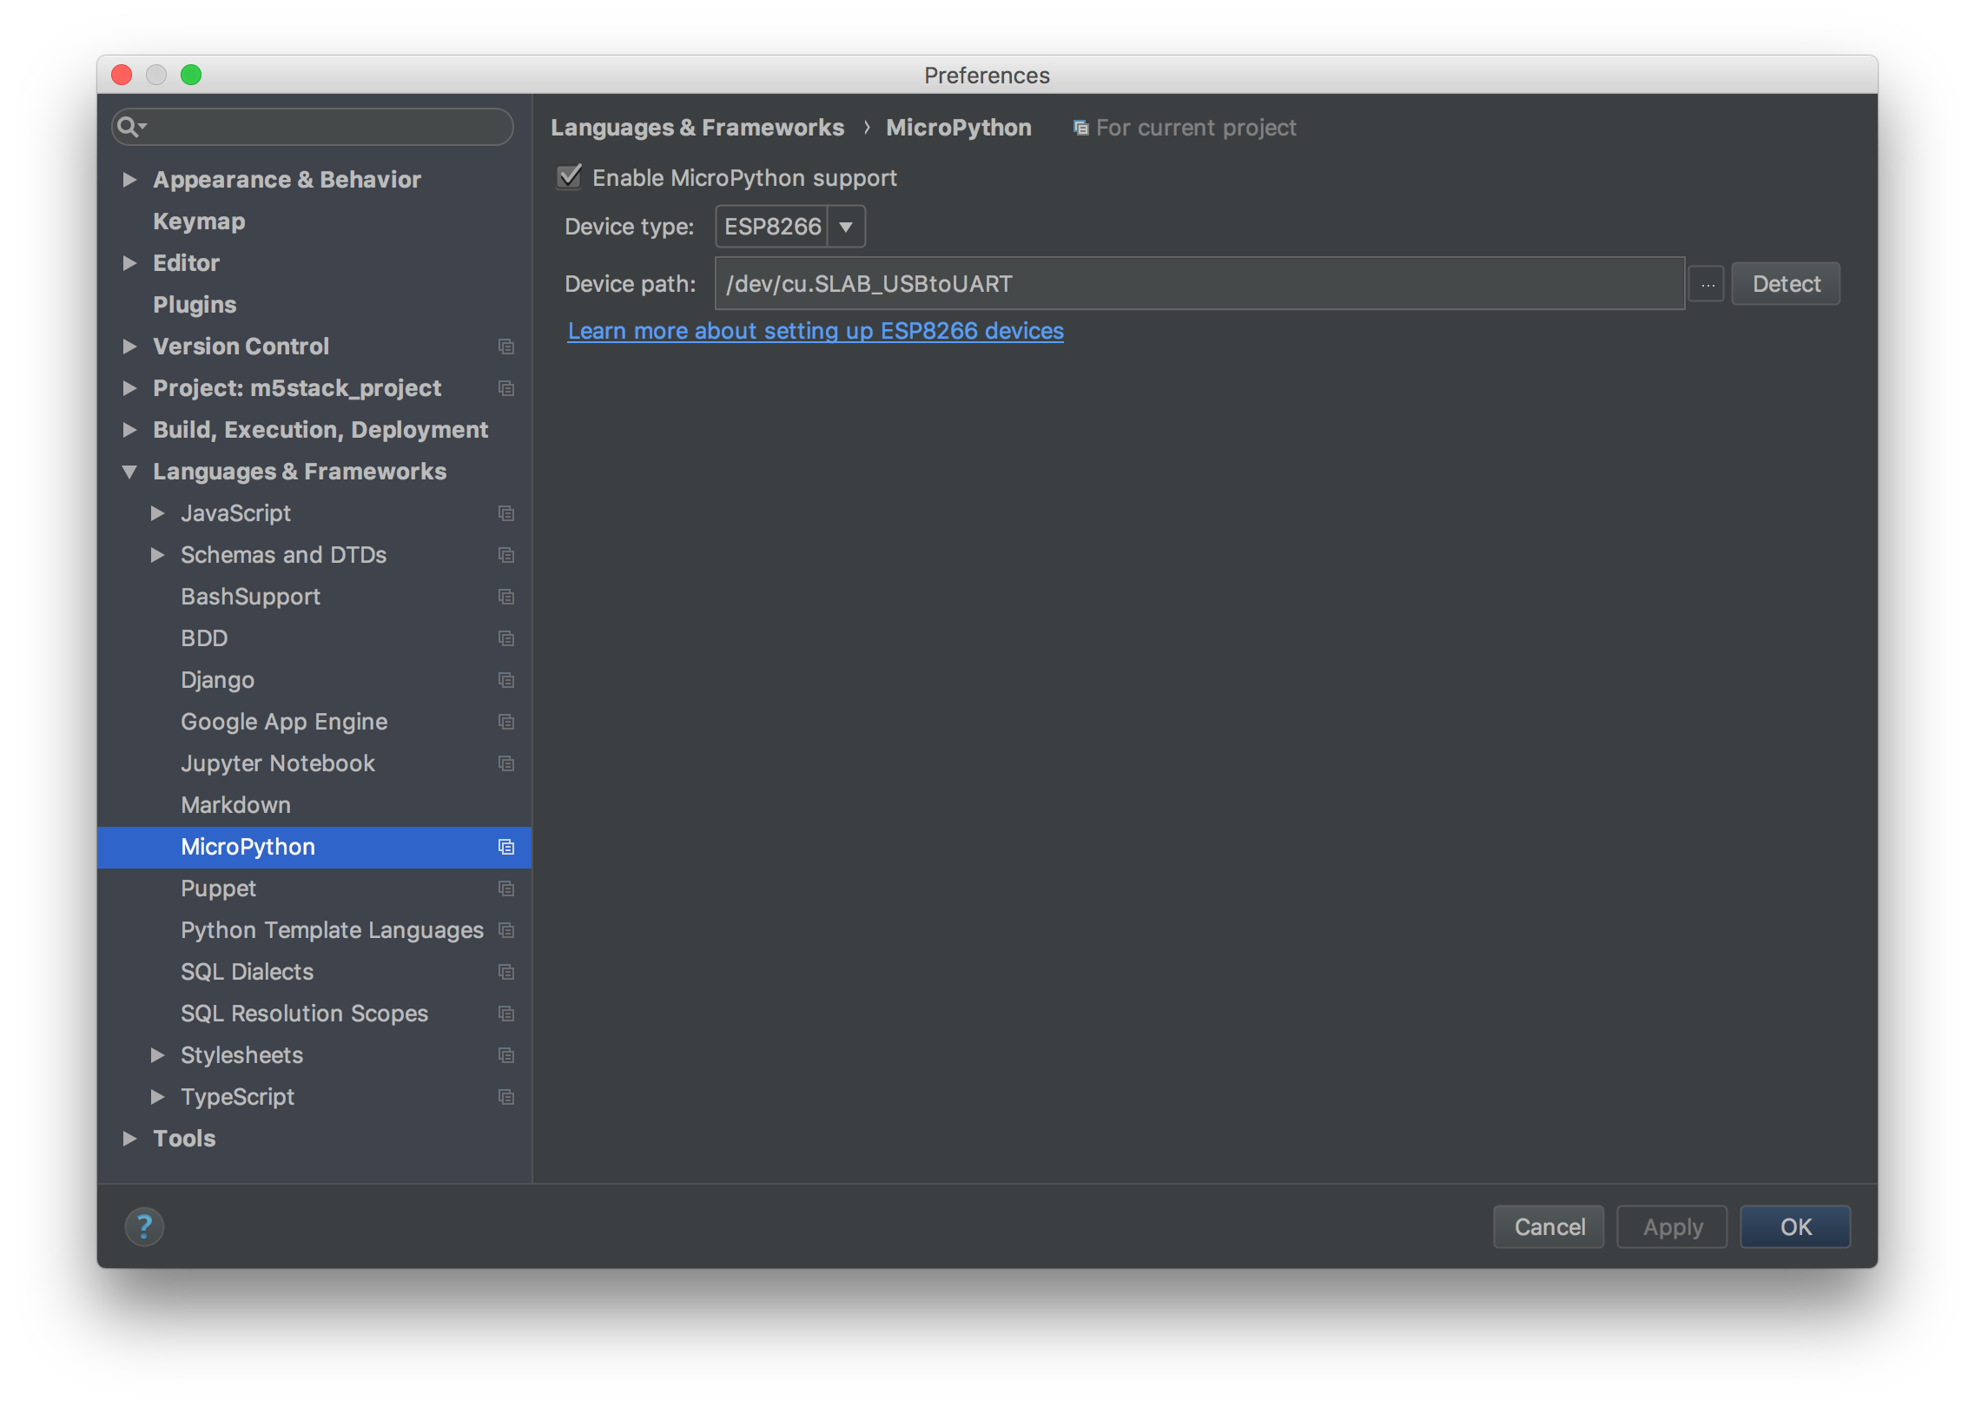The width and height of the screenshot is (1975, 1407).
Task: Click the browse ellipsis button for device path
Action: 1707,284
